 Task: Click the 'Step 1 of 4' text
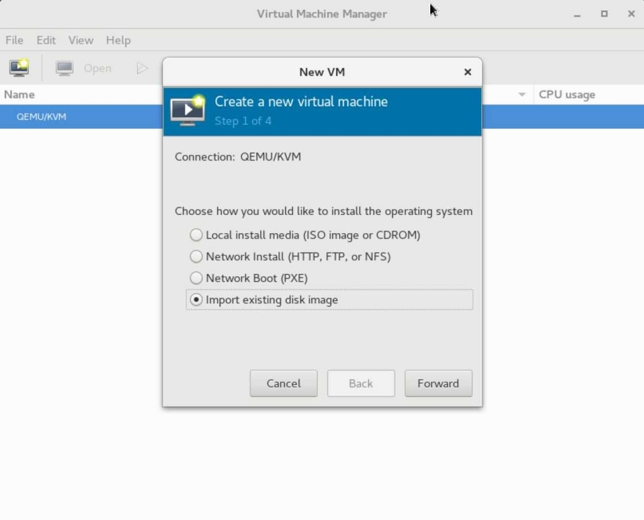pos(243,121)
